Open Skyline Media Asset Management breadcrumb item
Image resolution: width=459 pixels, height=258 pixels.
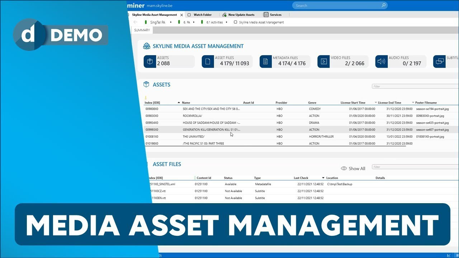pos(261,22)
